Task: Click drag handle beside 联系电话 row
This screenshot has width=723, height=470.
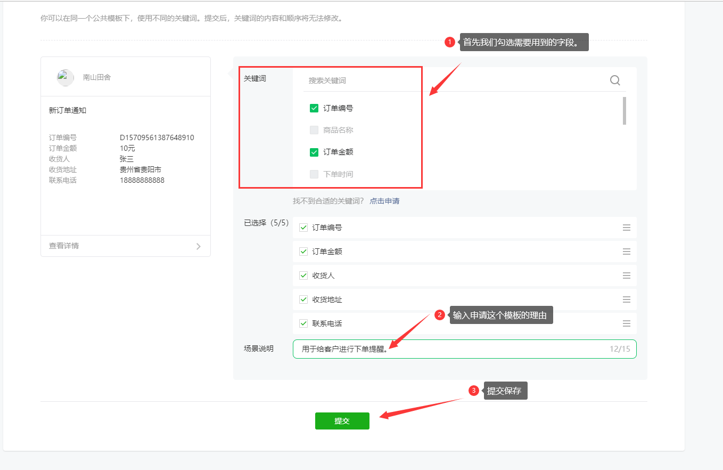Action: pyautogui.click(x=626, y=323)
